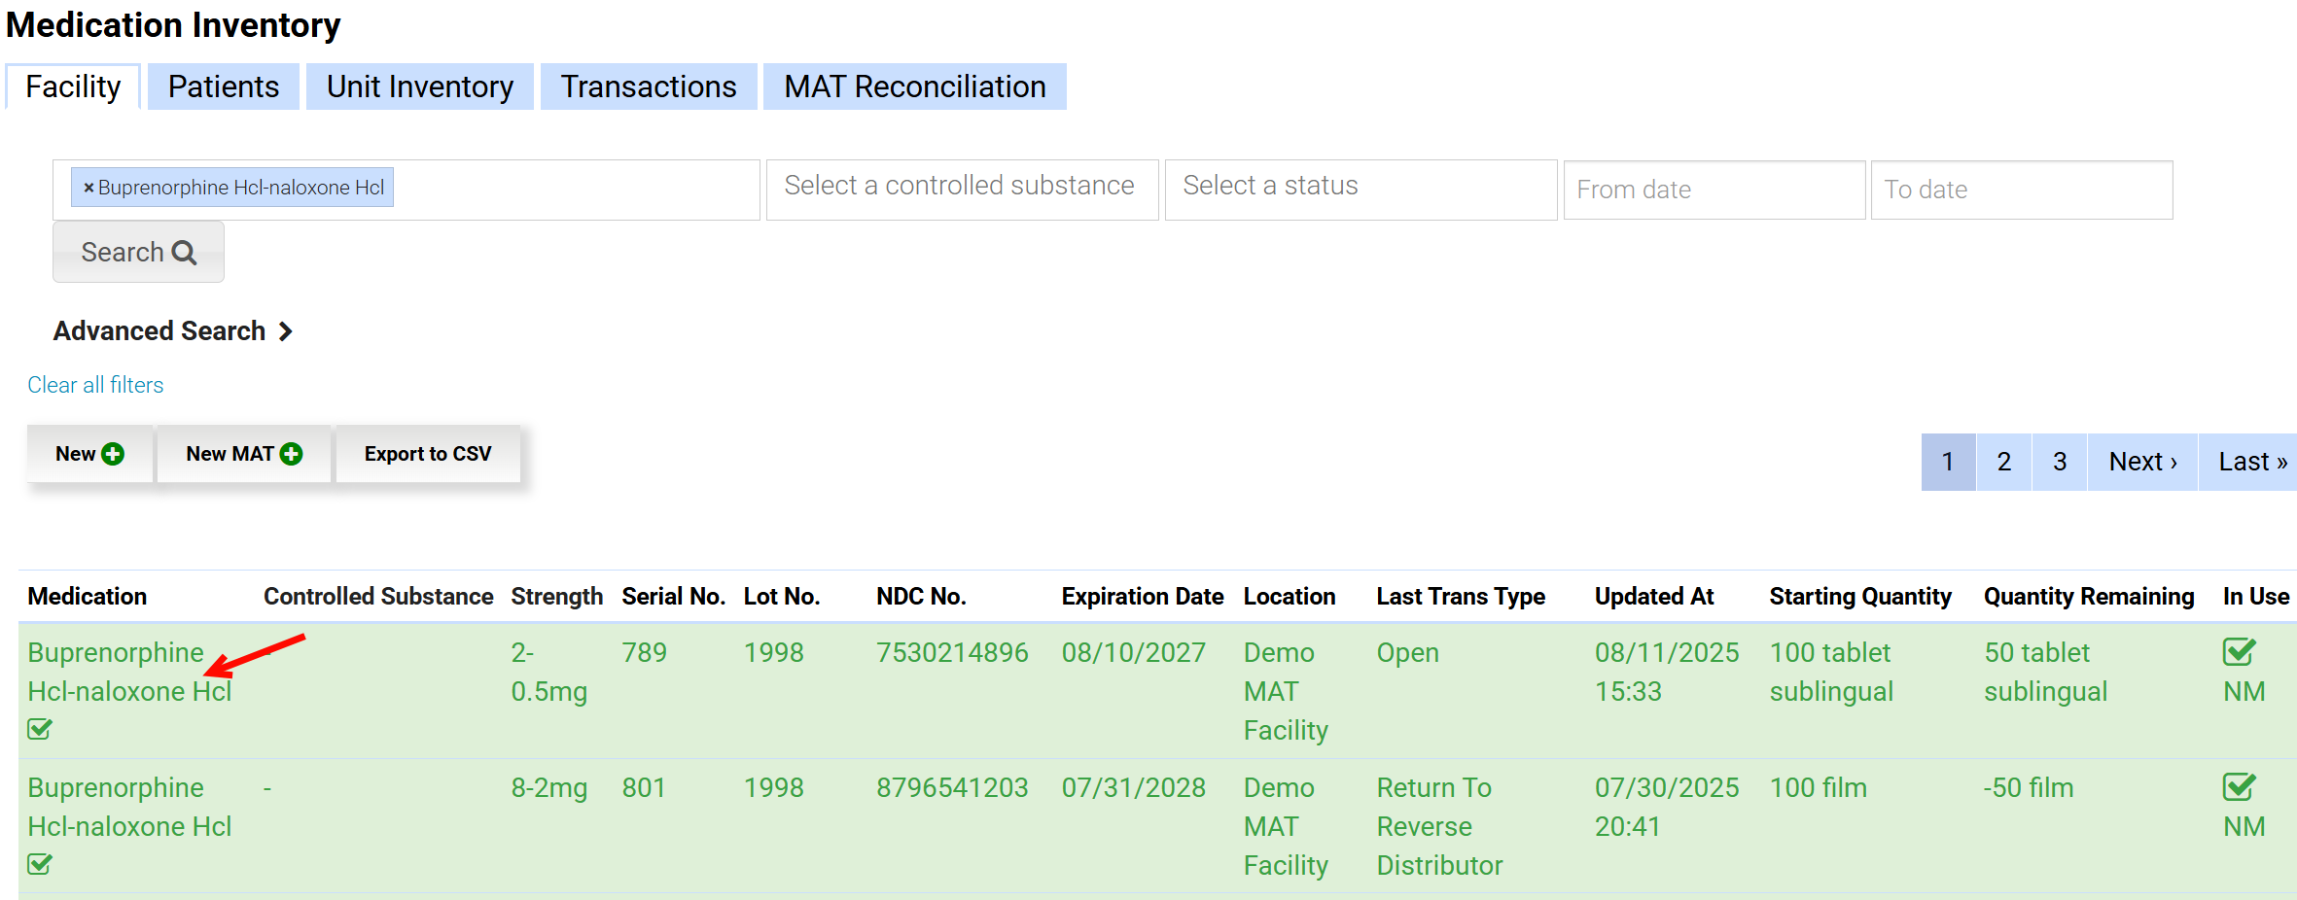Expand the Advanced Search section

tap(173, 331)
